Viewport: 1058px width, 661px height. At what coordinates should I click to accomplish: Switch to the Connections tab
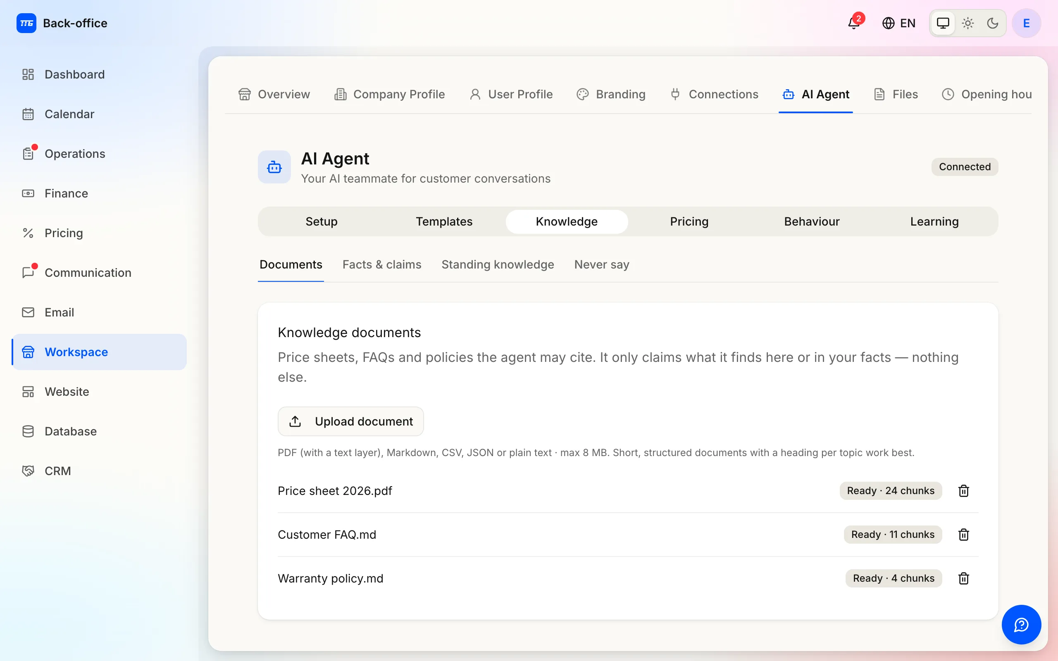point(715,95)
